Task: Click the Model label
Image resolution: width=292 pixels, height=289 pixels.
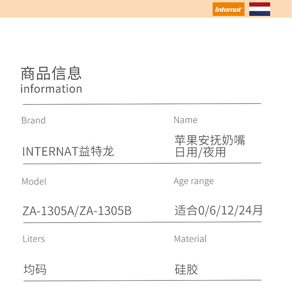Action: click(x=34, y=181)
